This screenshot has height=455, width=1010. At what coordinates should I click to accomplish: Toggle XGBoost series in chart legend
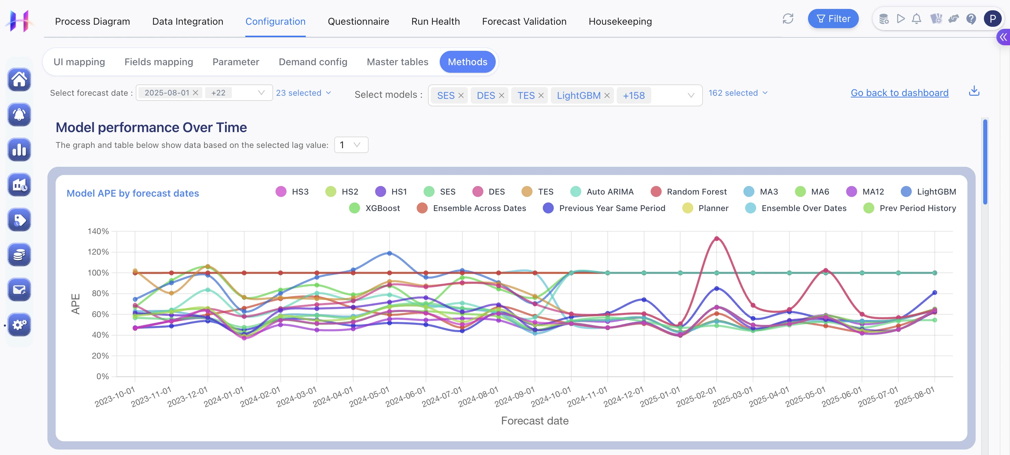tap(374, 208)
